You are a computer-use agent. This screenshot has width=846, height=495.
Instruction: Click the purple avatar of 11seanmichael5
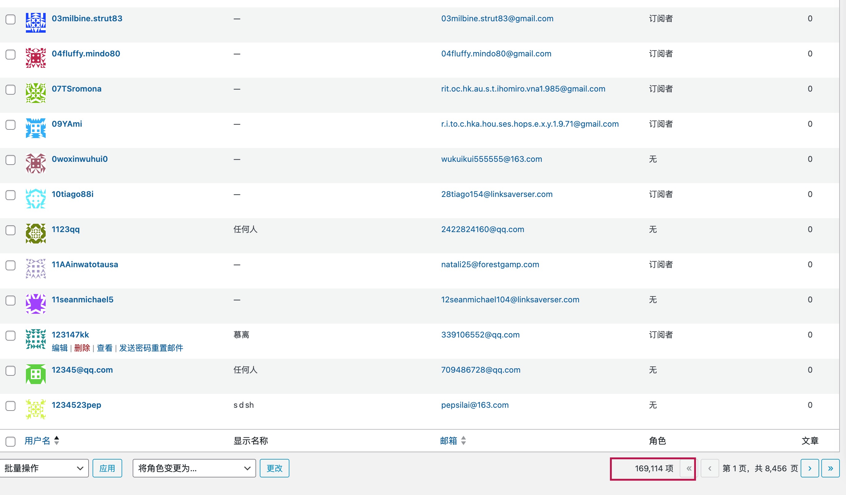coord(35,304)
